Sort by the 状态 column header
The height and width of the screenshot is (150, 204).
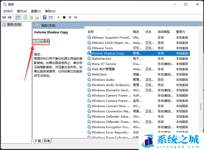[x=150, y=32]
